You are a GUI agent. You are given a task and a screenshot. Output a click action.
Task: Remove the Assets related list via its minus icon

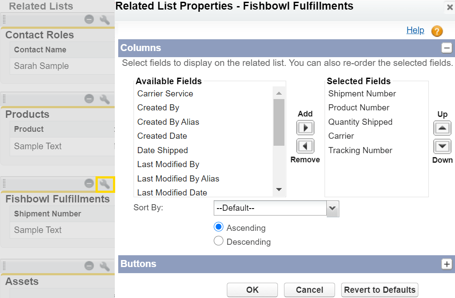coord(89,266)
